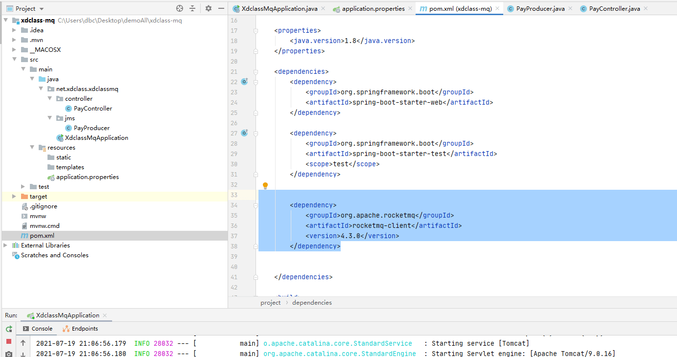
Task: Expand the .mvn folder
Action: 15,40
